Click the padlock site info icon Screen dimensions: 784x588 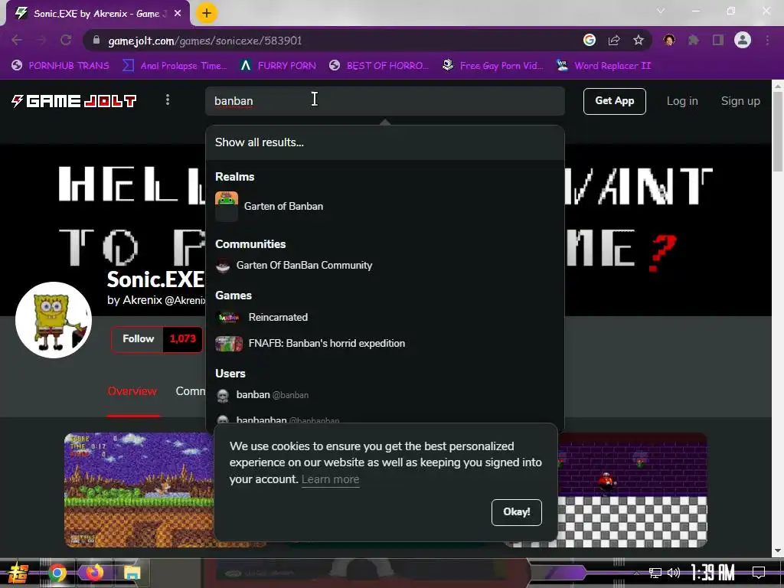pos(96,40)
